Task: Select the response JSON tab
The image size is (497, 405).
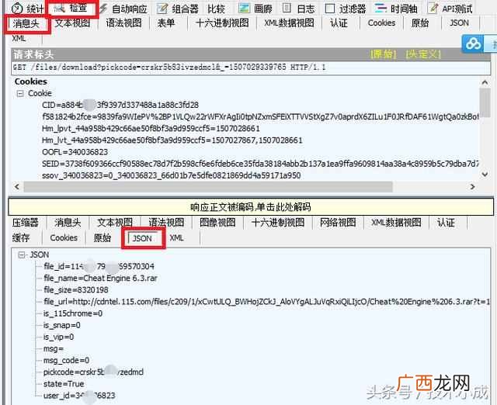Action: coord(142,238)
